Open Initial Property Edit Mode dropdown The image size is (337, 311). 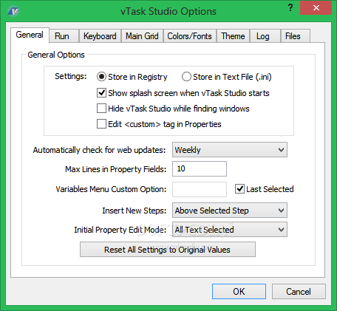coord(230,230)
